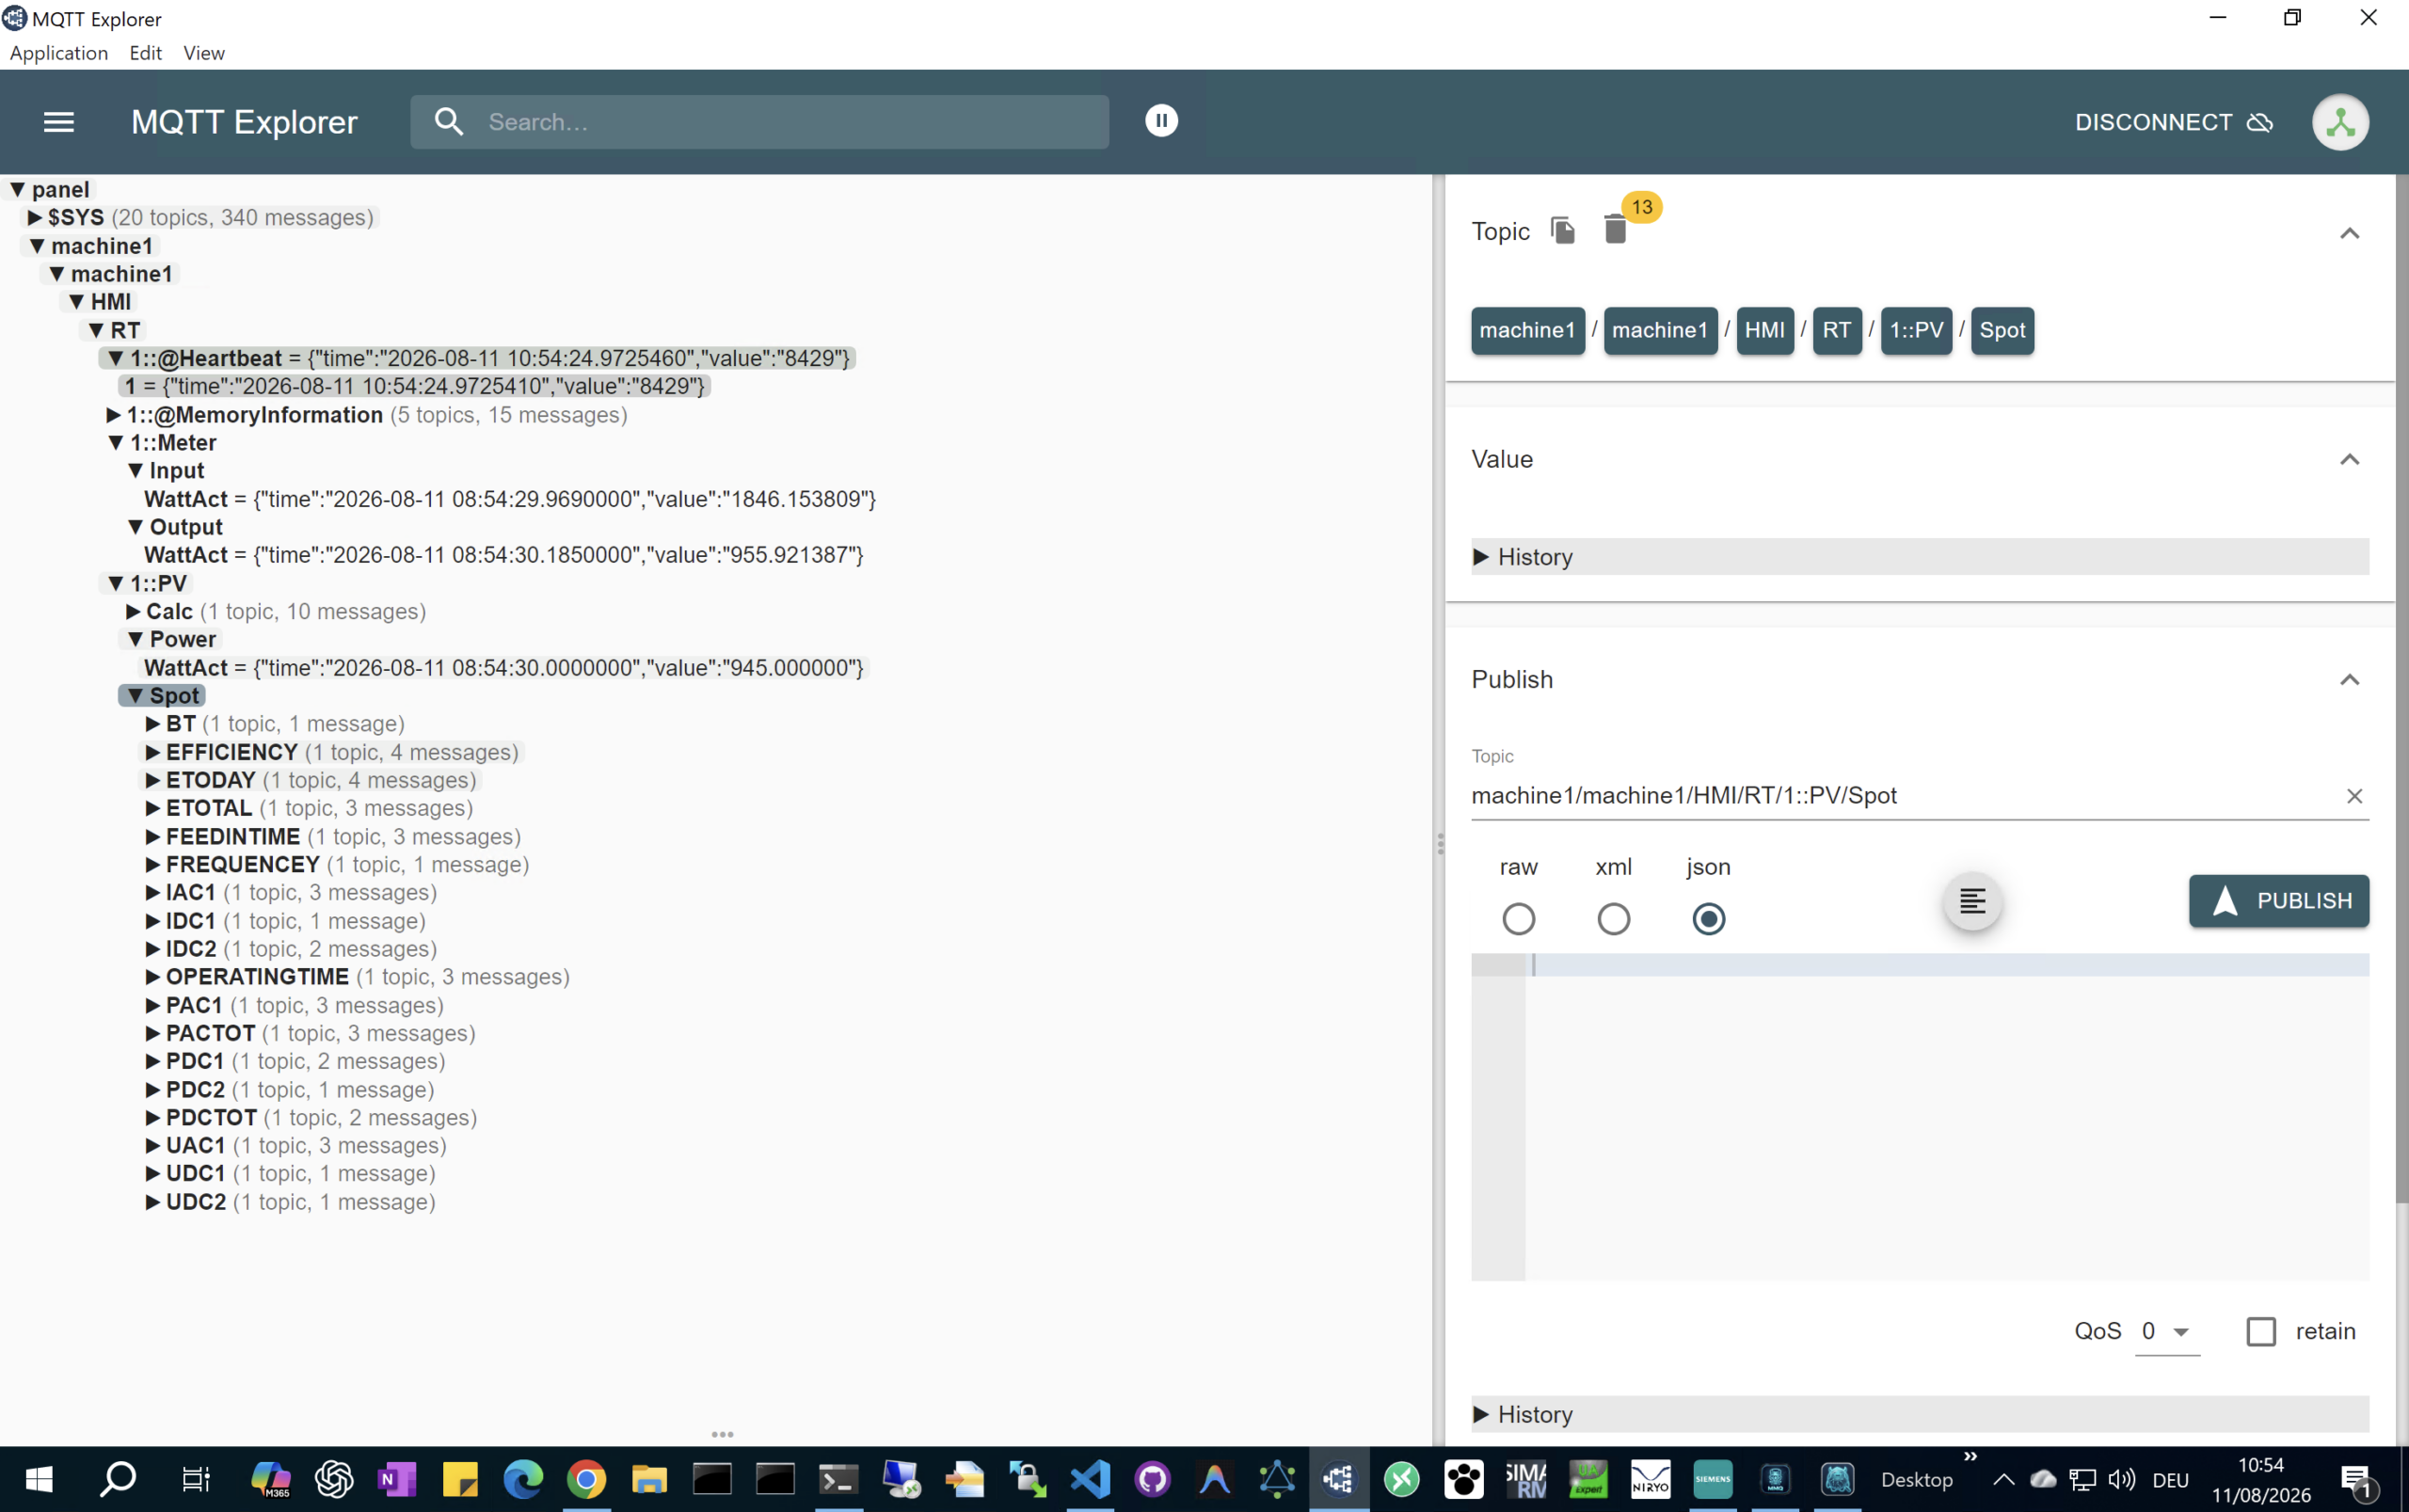Open the Application menu

(x=59, y=53)
